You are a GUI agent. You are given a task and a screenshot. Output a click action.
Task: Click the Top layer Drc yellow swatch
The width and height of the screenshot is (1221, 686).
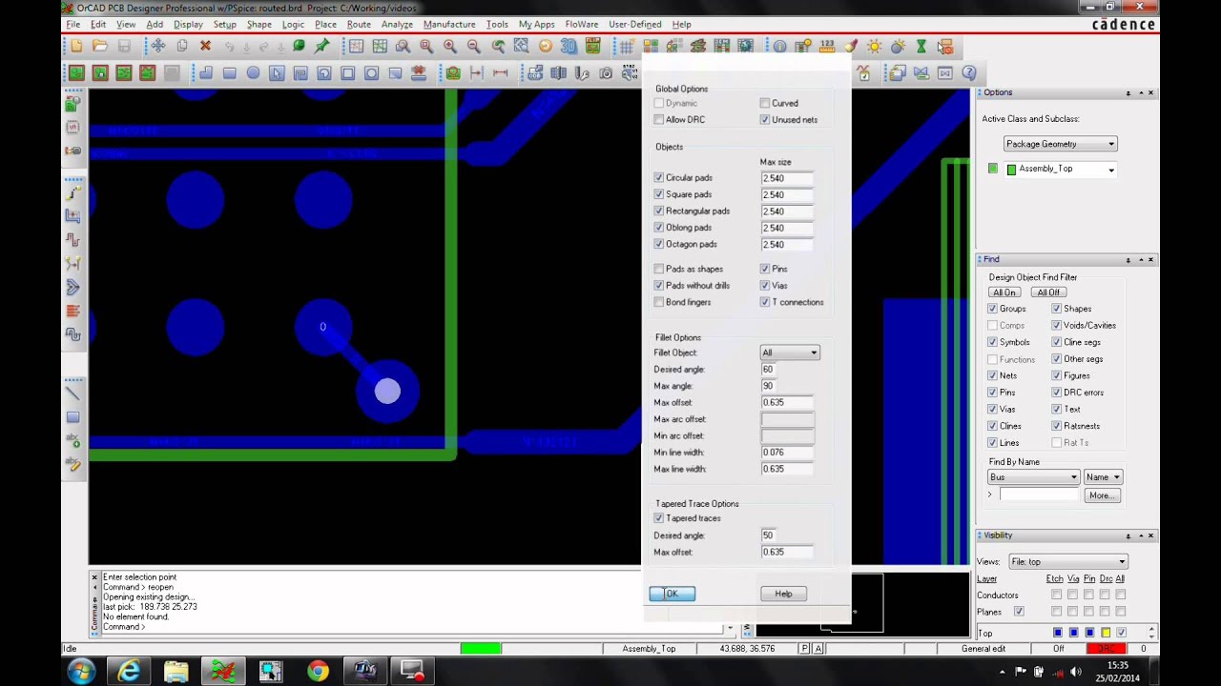(x=1106, y=633)
